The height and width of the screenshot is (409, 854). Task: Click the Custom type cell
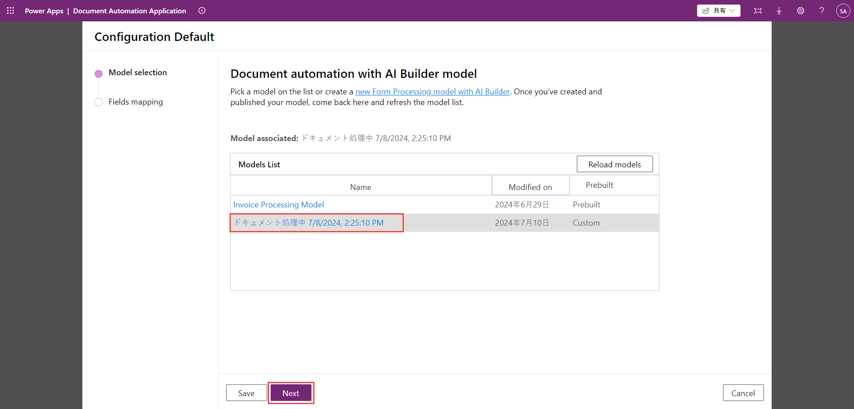(586, 223)
